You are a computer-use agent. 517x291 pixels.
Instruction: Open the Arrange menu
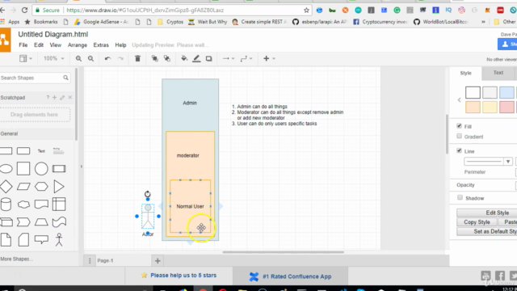[78, 45]
